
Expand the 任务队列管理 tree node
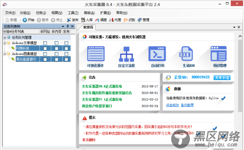(5, 37)
